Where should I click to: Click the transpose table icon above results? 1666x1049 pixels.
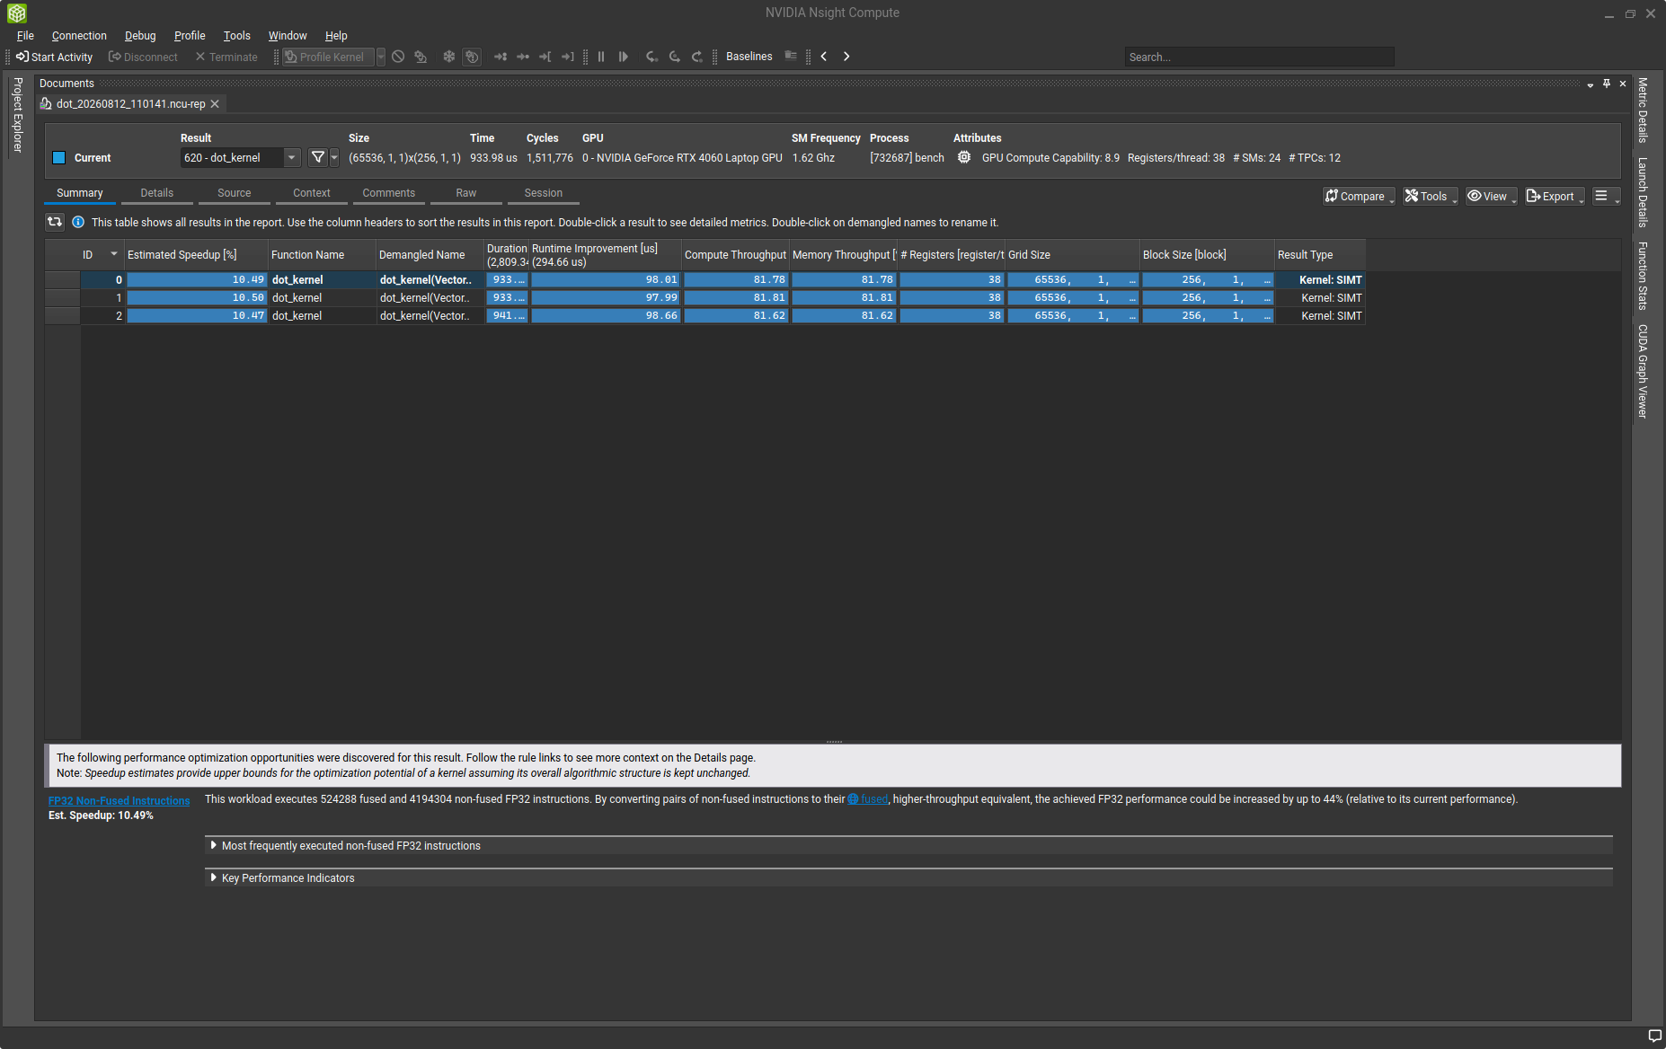click(x=55, y=222)
